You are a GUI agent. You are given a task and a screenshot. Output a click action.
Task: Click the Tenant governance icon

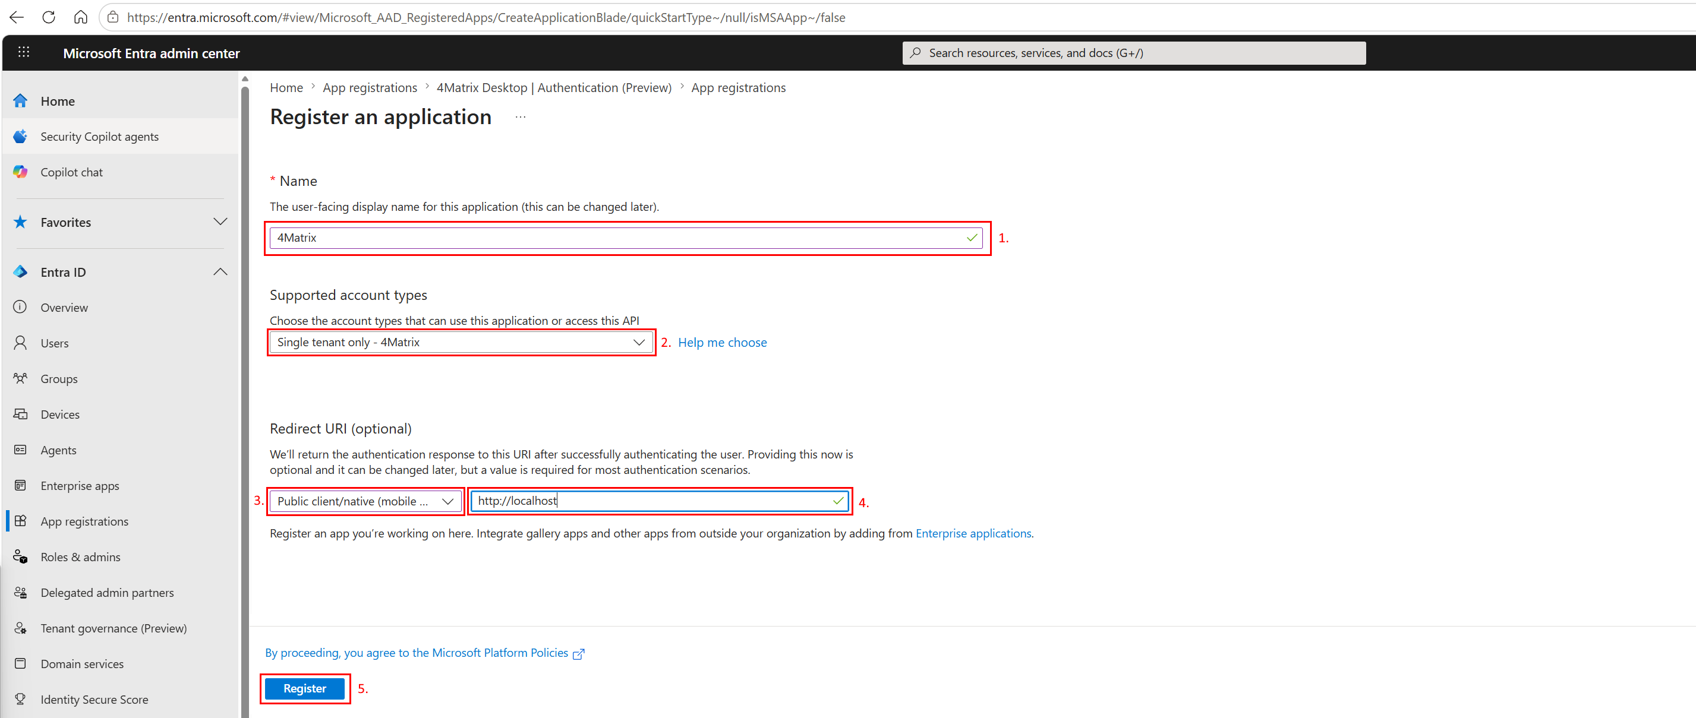click(x=20, y=628)
